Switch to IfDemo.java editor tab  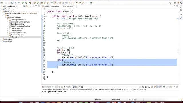tap(69, 6)
